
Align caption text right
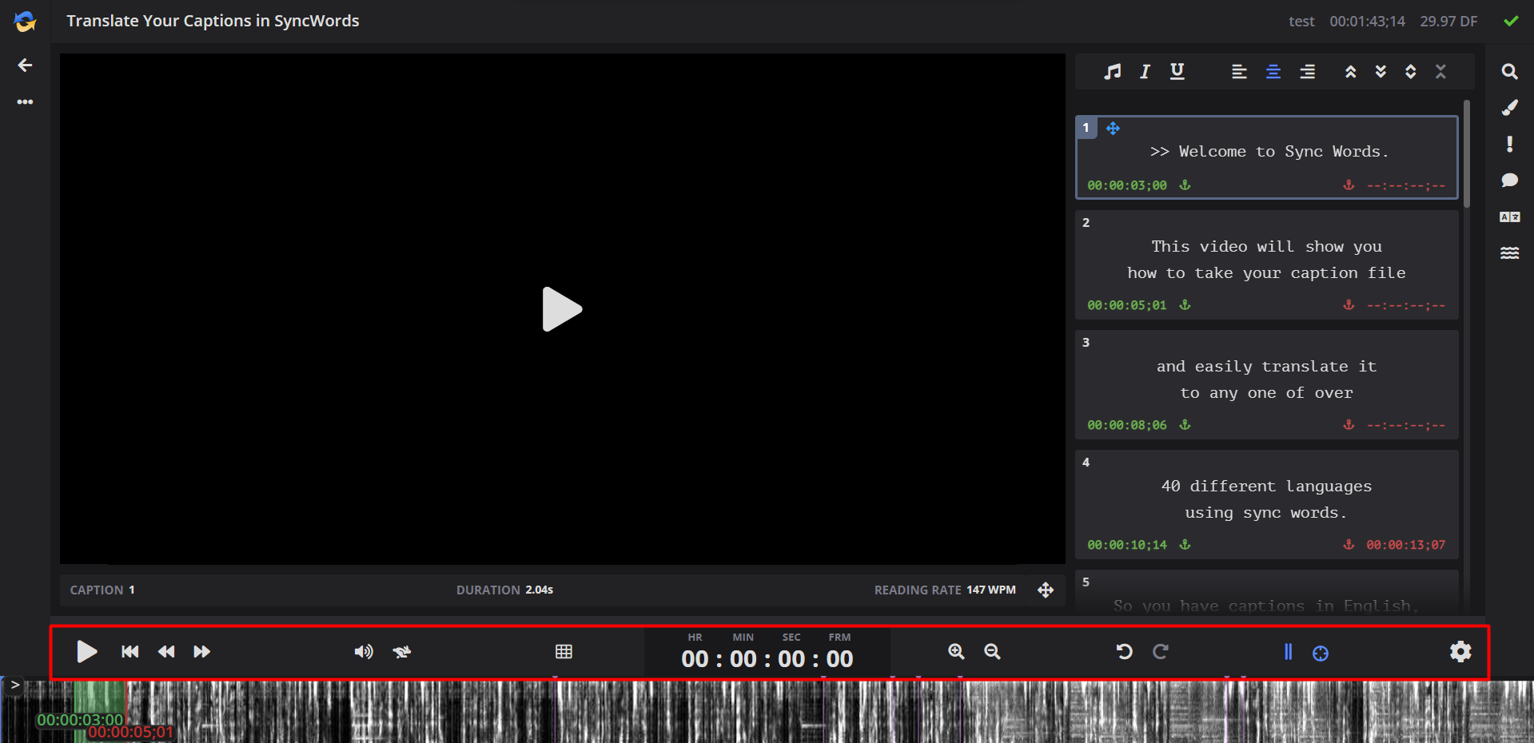1308,72
